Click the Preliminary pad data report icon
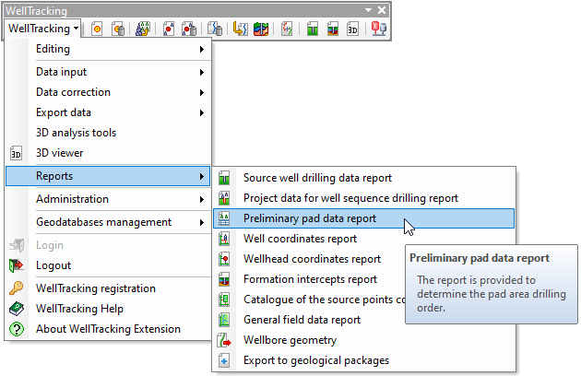 (224, 218)
